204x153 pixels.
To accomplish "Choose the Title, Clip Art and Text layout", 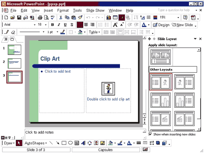I will click(x=184, y=82).
